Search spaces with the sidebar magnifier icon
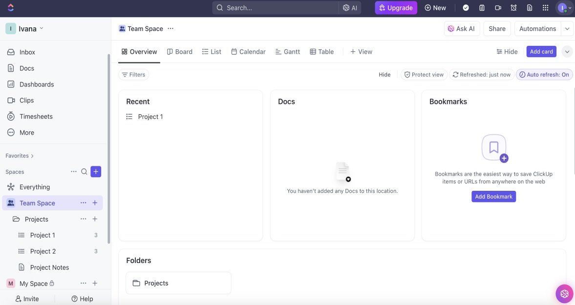Viewport: 575px width, 305px height. point(84,172)
